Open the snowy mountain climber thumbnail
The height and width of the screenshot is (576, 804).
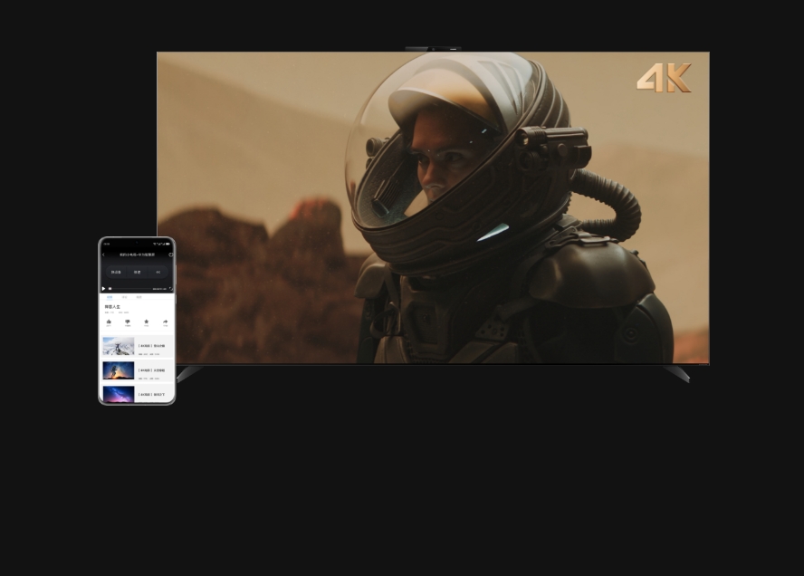119,346
